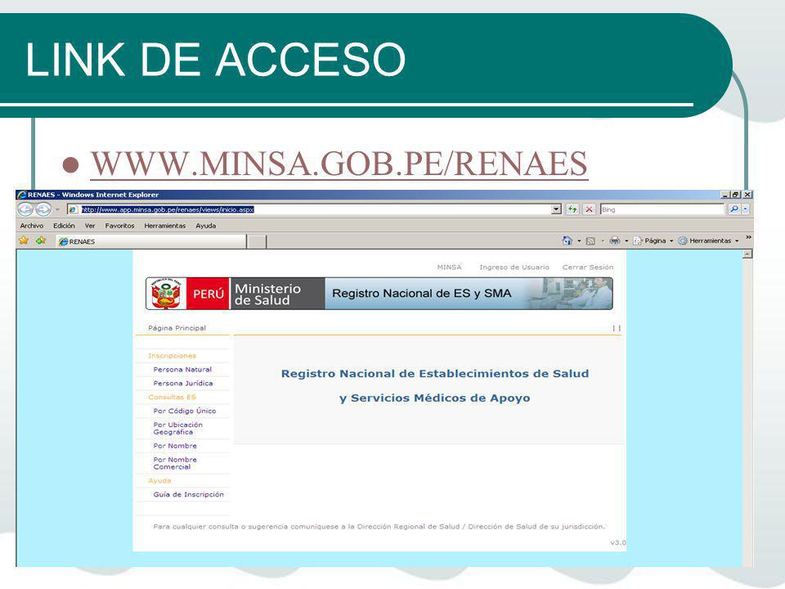Click the red Stop loading icon
Image resolution: width=785 pixels, height=589 pixels.
[x=590, y=209]
